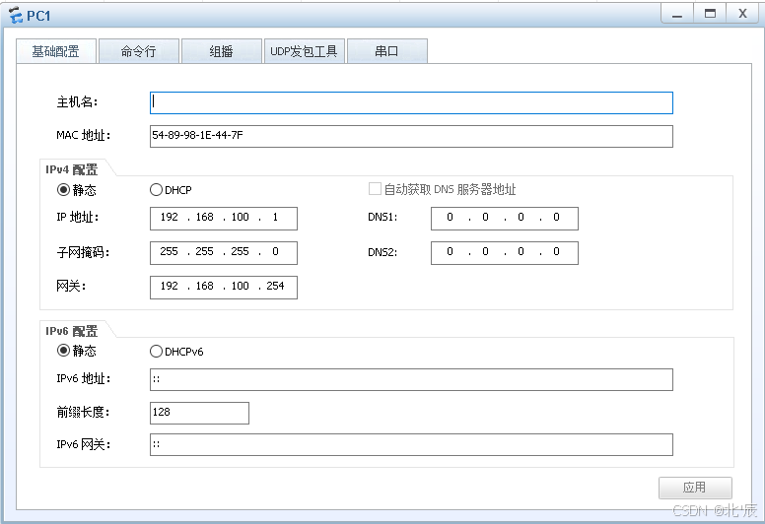
Task: Select the IPv6 静态 radio button
Action: coord(63,351)
